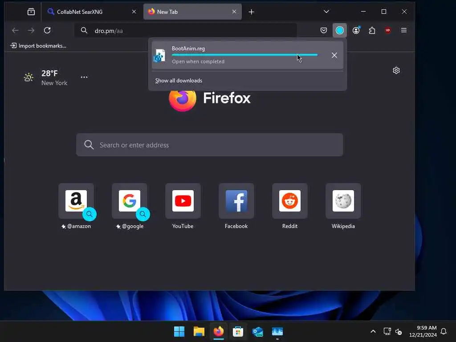This screenshot has width=456, height=342.
Task: Open the Firefox hamburger application menu
Action: 403,30
